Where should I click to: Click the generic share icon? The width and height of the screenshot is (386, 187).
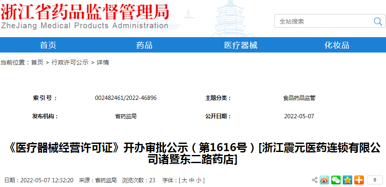point(315,180)
